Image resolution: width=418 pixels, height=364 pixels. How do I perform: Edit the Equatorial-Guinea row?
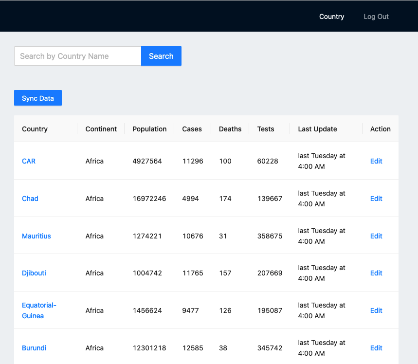click(x=376, y=310)
